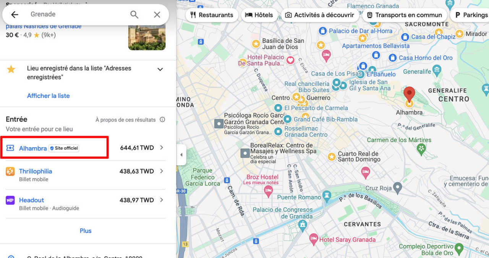This screenshot has width=489, height=258.
Task: Expand the Thrillophilia 438,63 TWD chevron
Action: pyautogui.click(x=161, y=171)
